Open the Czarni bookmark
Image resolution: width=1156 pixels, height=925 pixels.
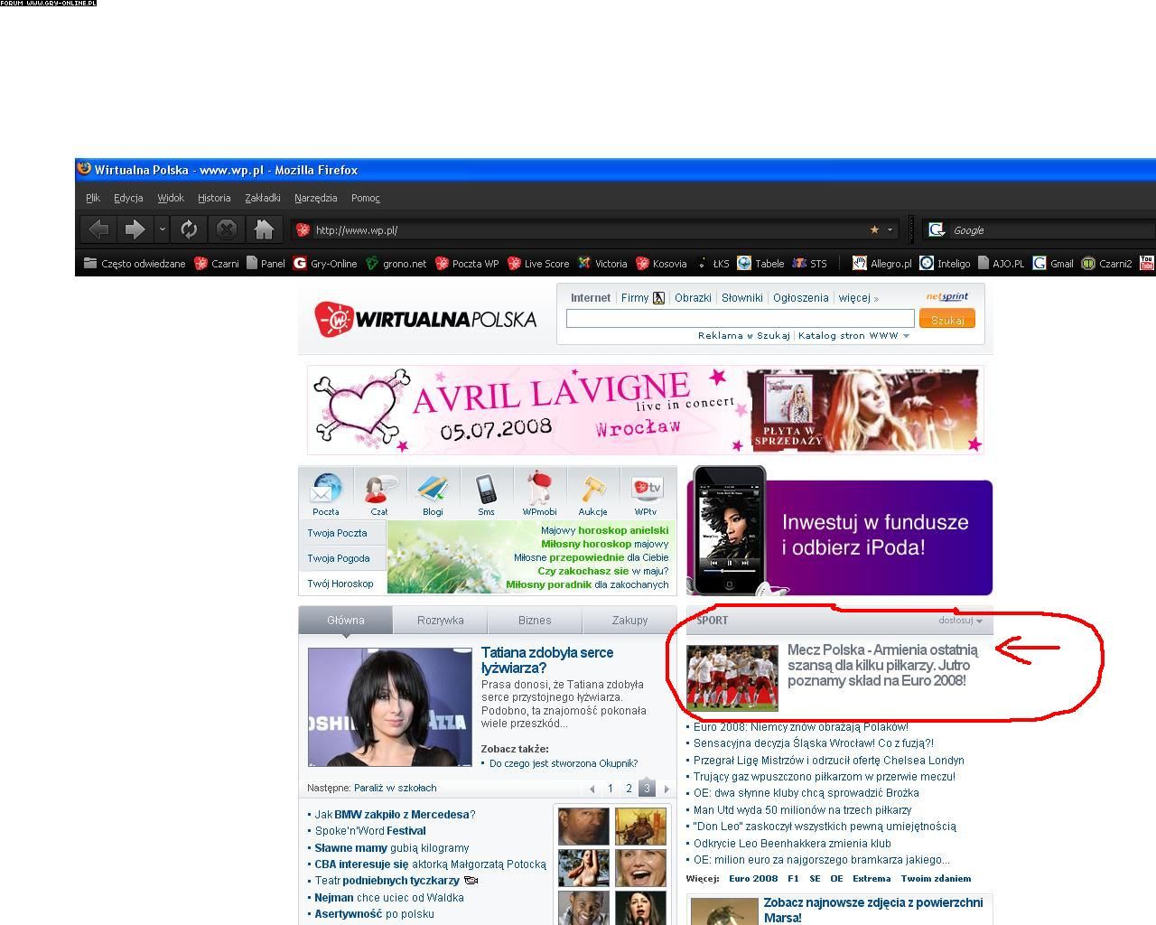pyautogui.click(x=217, y=264)
